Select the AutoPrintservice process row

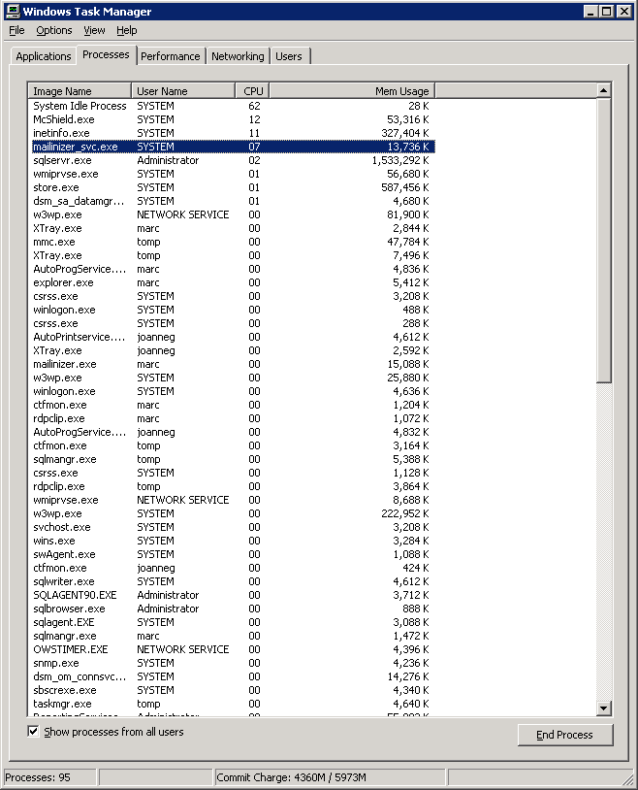pos(232,337)
